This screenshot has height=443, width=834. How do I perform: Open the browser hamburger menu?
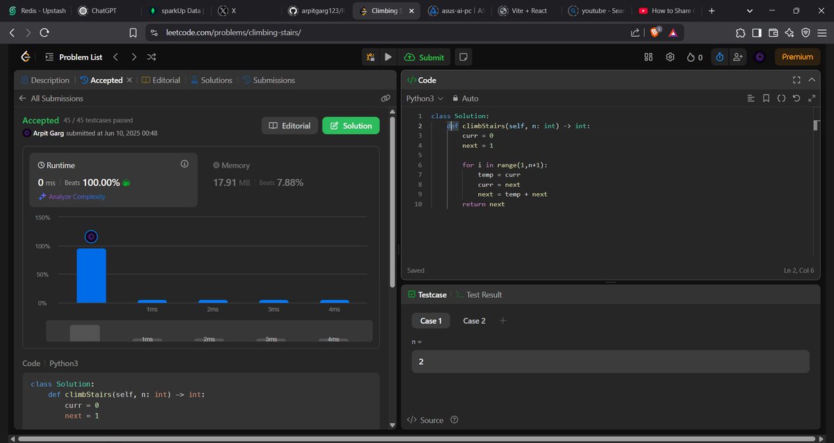point(822,33)
